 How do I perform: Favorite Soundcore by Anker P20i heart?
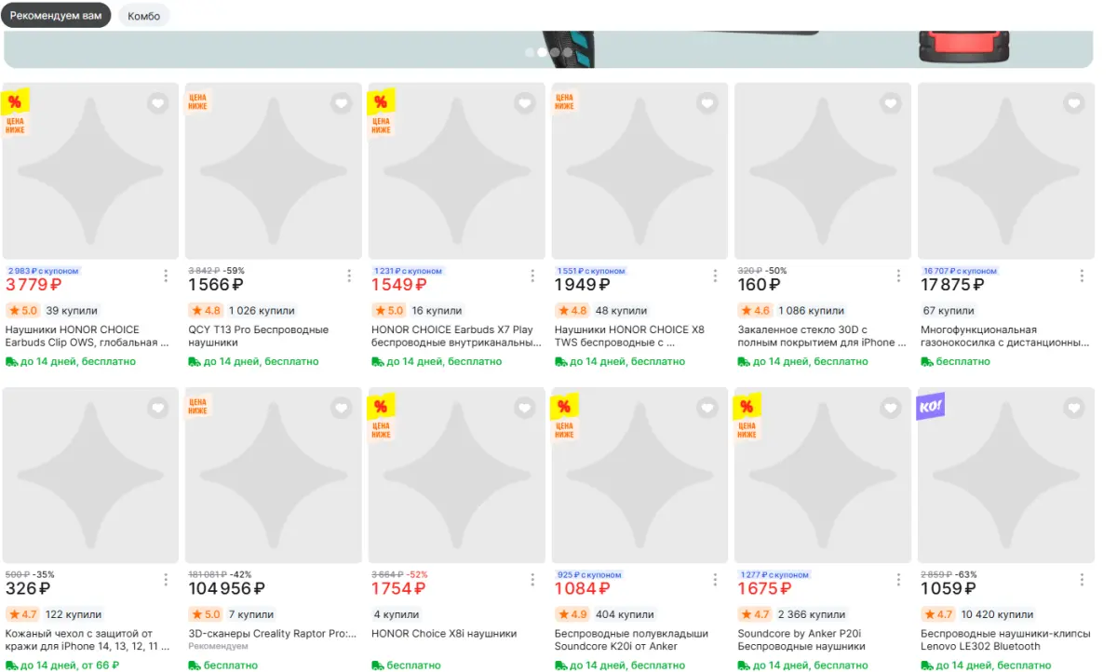(892, 408)
